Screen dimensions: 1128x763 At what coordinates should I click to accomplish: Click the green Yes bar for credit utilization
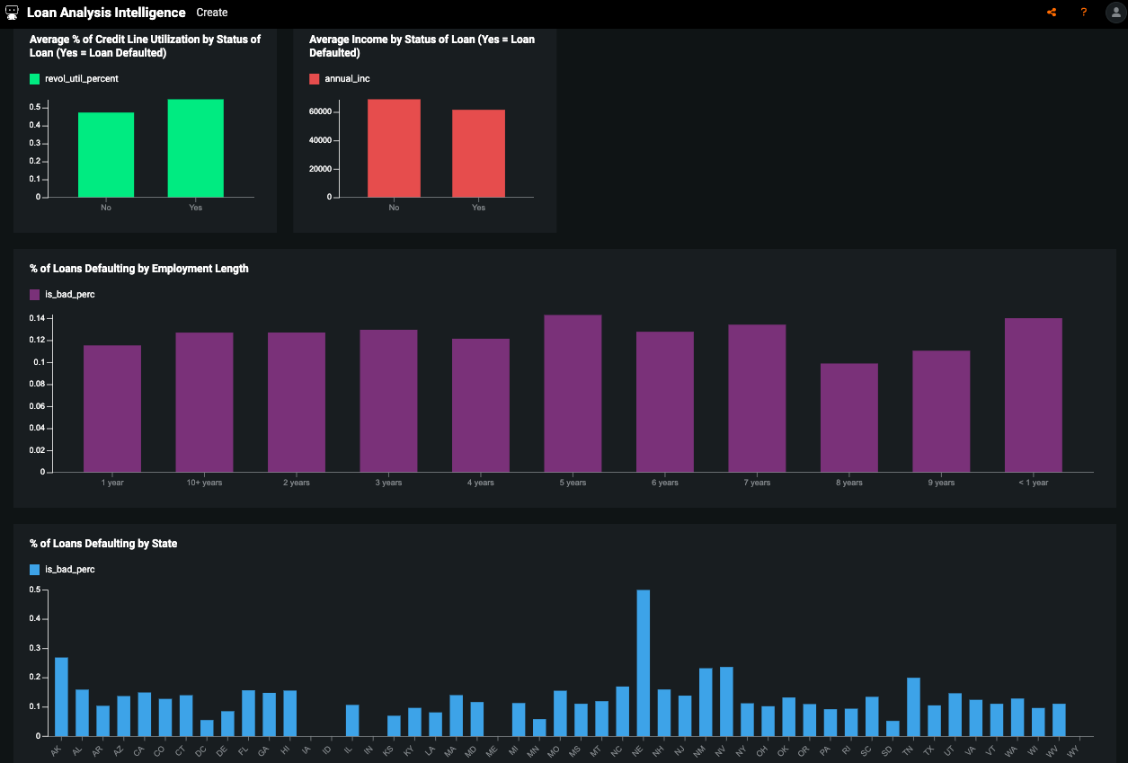pyautogui.click(x=195, y=148)
